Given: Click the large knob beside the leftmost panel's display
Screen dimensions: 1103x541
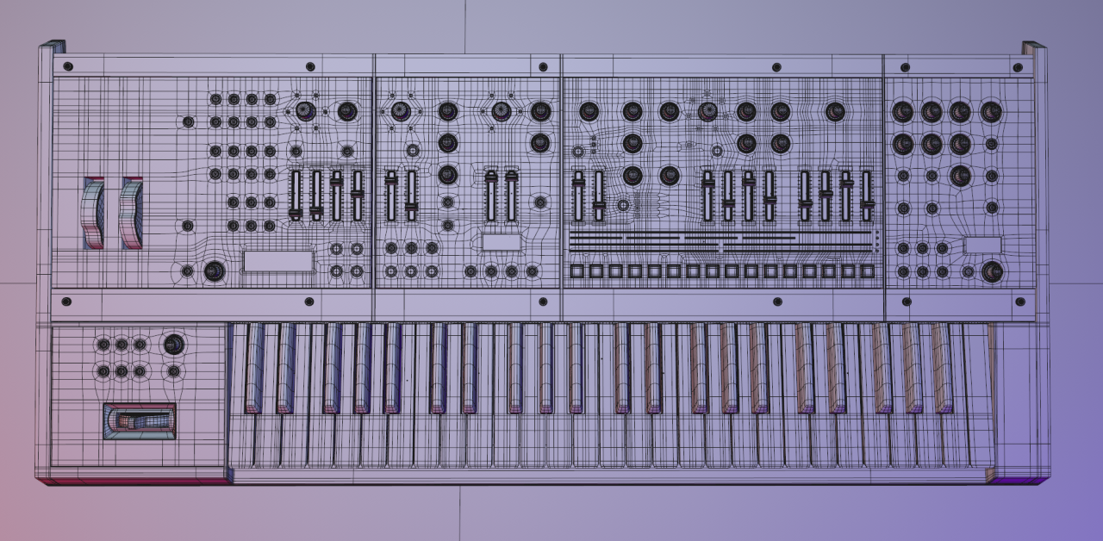Looking at the screenshot, I should pos(213,271).
